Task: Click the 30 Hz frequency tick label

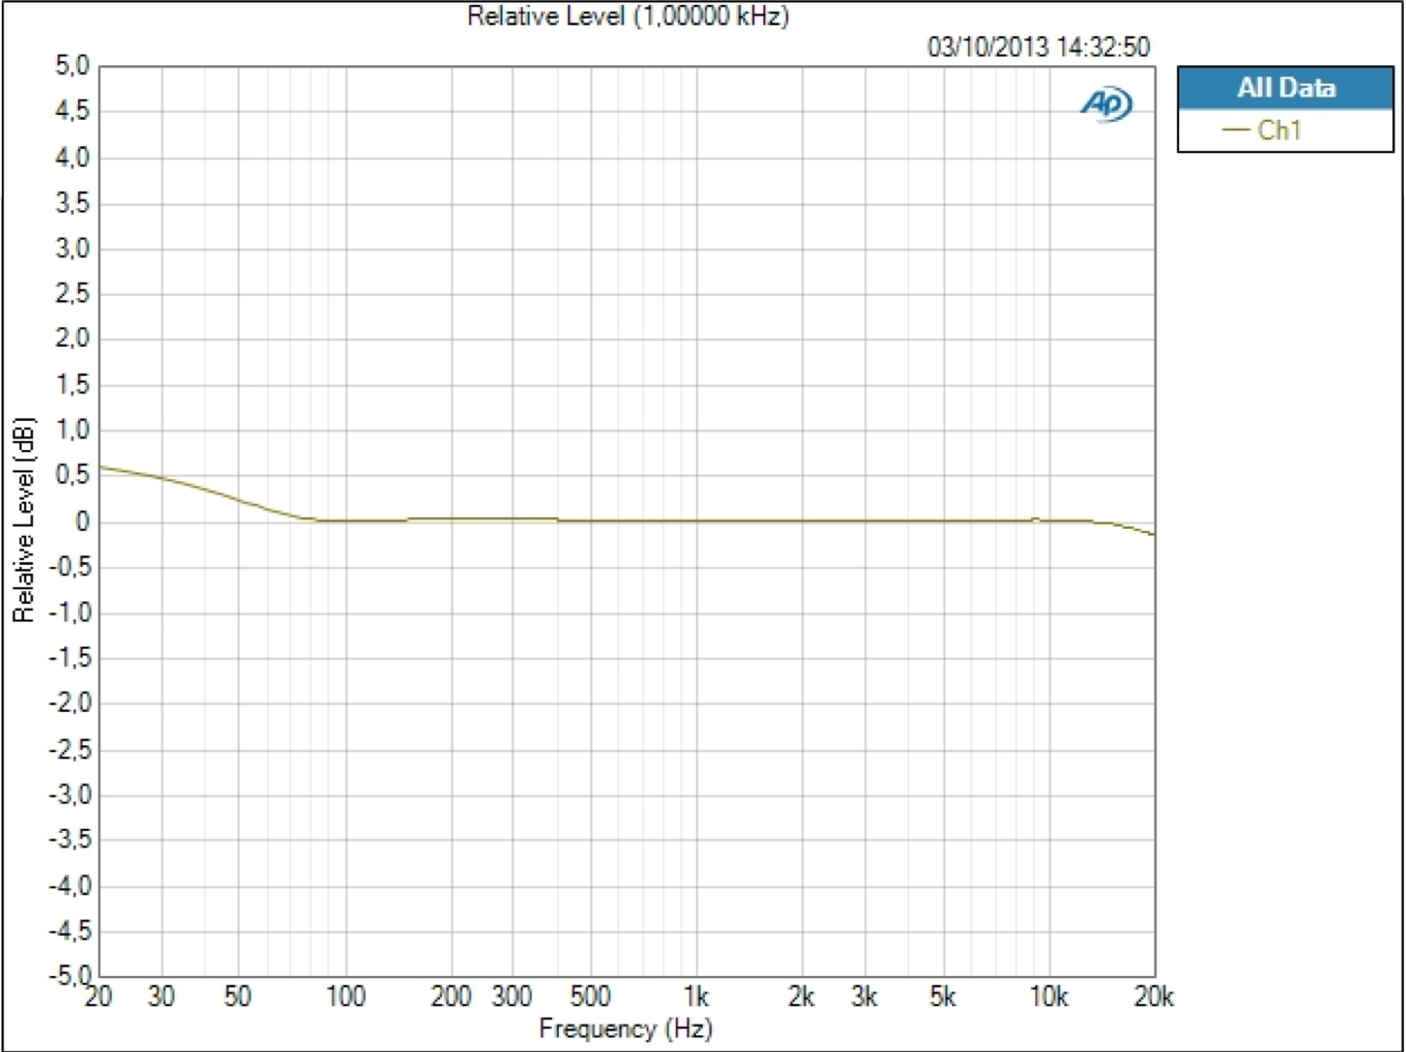Action: click(x=161, y=996)
